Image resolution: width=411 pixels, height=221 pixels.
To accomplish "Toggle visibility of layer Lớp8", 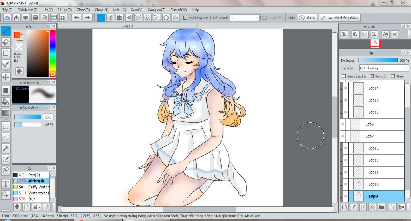I will pos(343,124).
